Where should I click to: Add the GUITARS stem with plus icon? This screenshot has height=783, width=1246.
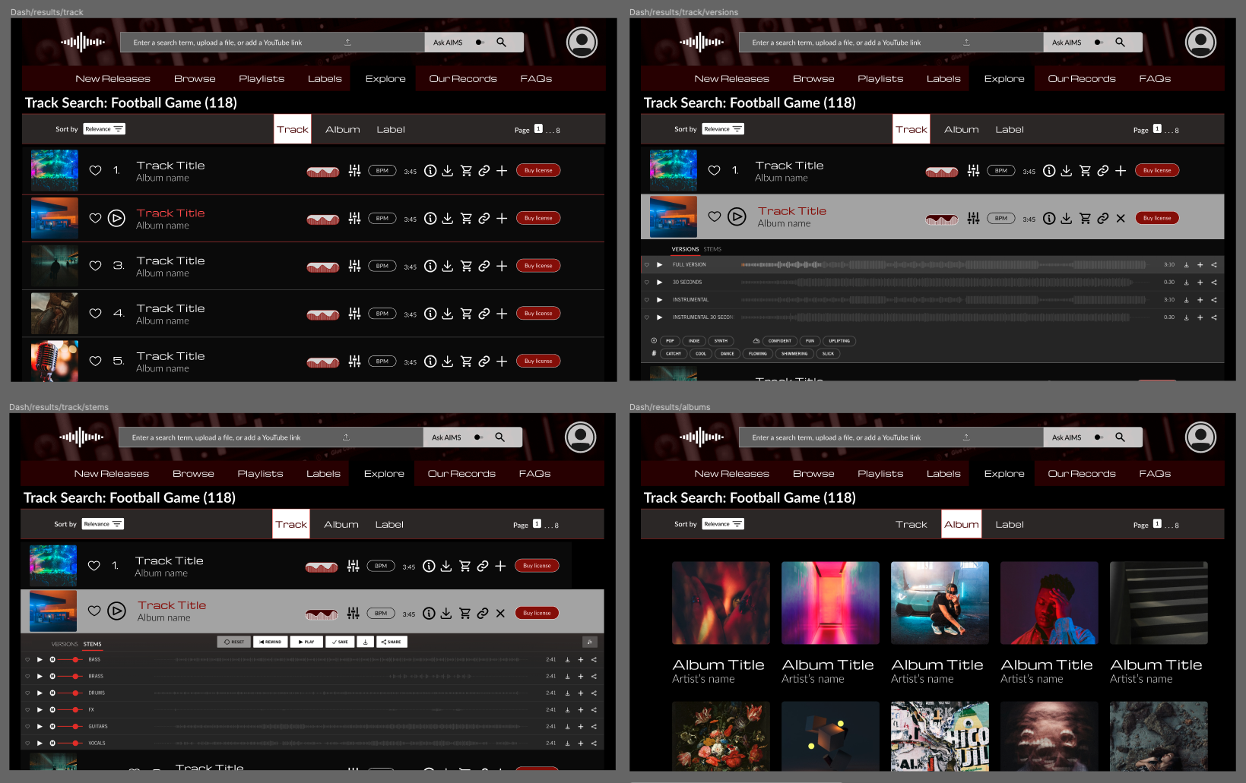point(581,727)
